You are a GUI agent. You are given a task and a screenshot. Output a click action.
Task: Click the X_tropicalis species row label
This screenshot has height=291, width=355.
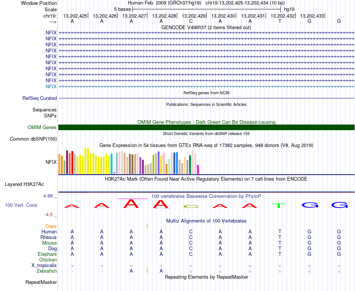pyautogui.click(x=44, y=266)
